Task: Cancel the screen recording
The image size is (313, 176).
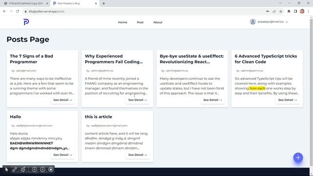Action: (x=43, y=170)
